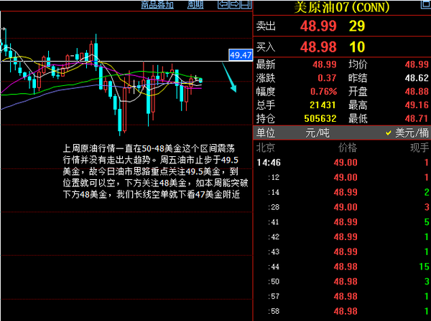Click the 最低 value 48.71
The height and width of the screenshot is (321, 431).
[417, 118]
